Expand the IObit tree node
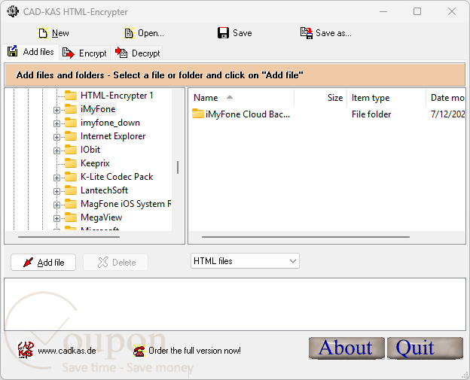The width and height of the screenshot is (470, 380). coord(56,150)
